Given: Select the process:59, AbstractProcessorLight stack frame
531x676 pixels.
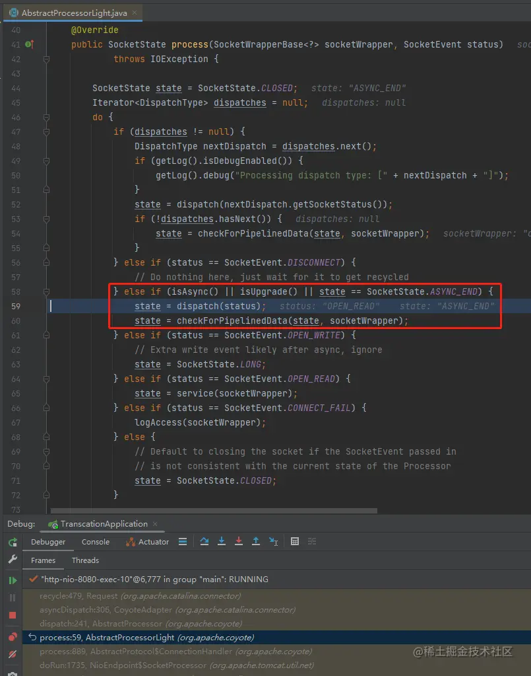Looking at the screenshot, I should (x=276, y=637).
